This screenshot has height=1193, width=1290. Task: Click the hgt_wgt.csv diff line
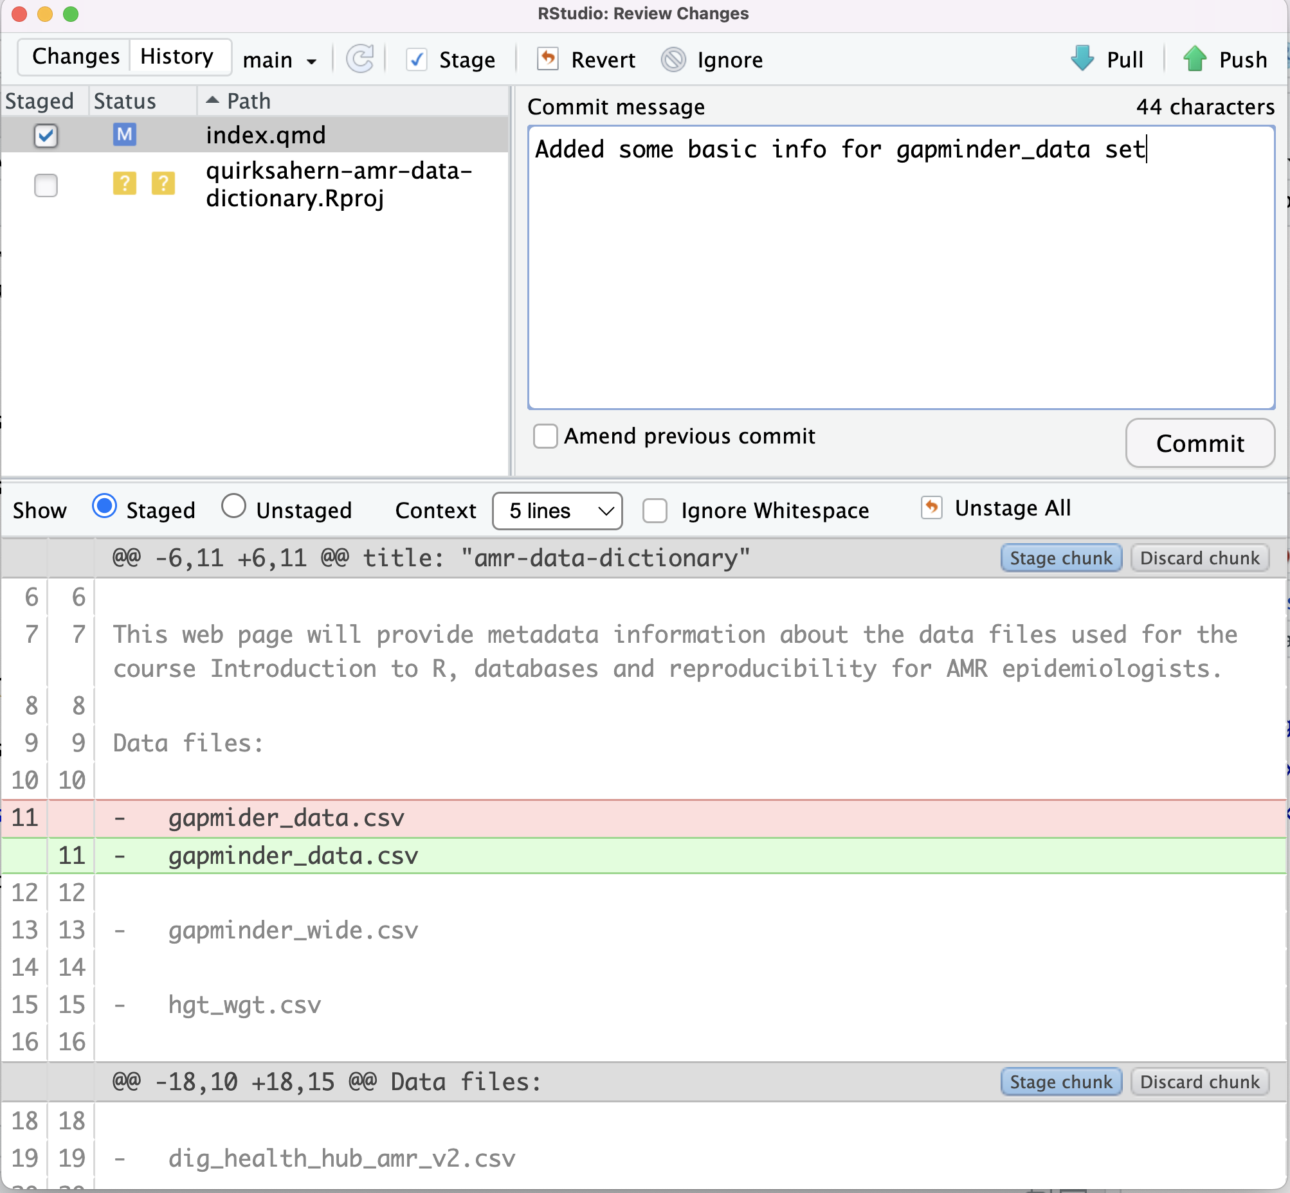pos(644,1005)
